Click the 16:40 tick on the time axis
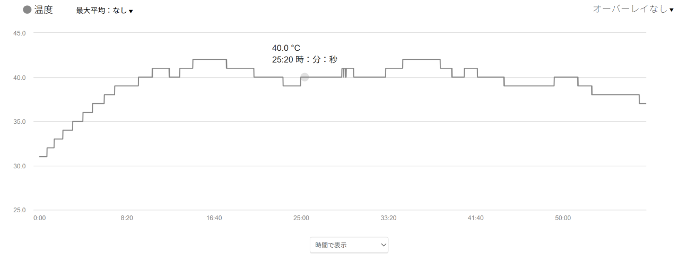Viewport: 679px width, 262px height. (214, 218)
